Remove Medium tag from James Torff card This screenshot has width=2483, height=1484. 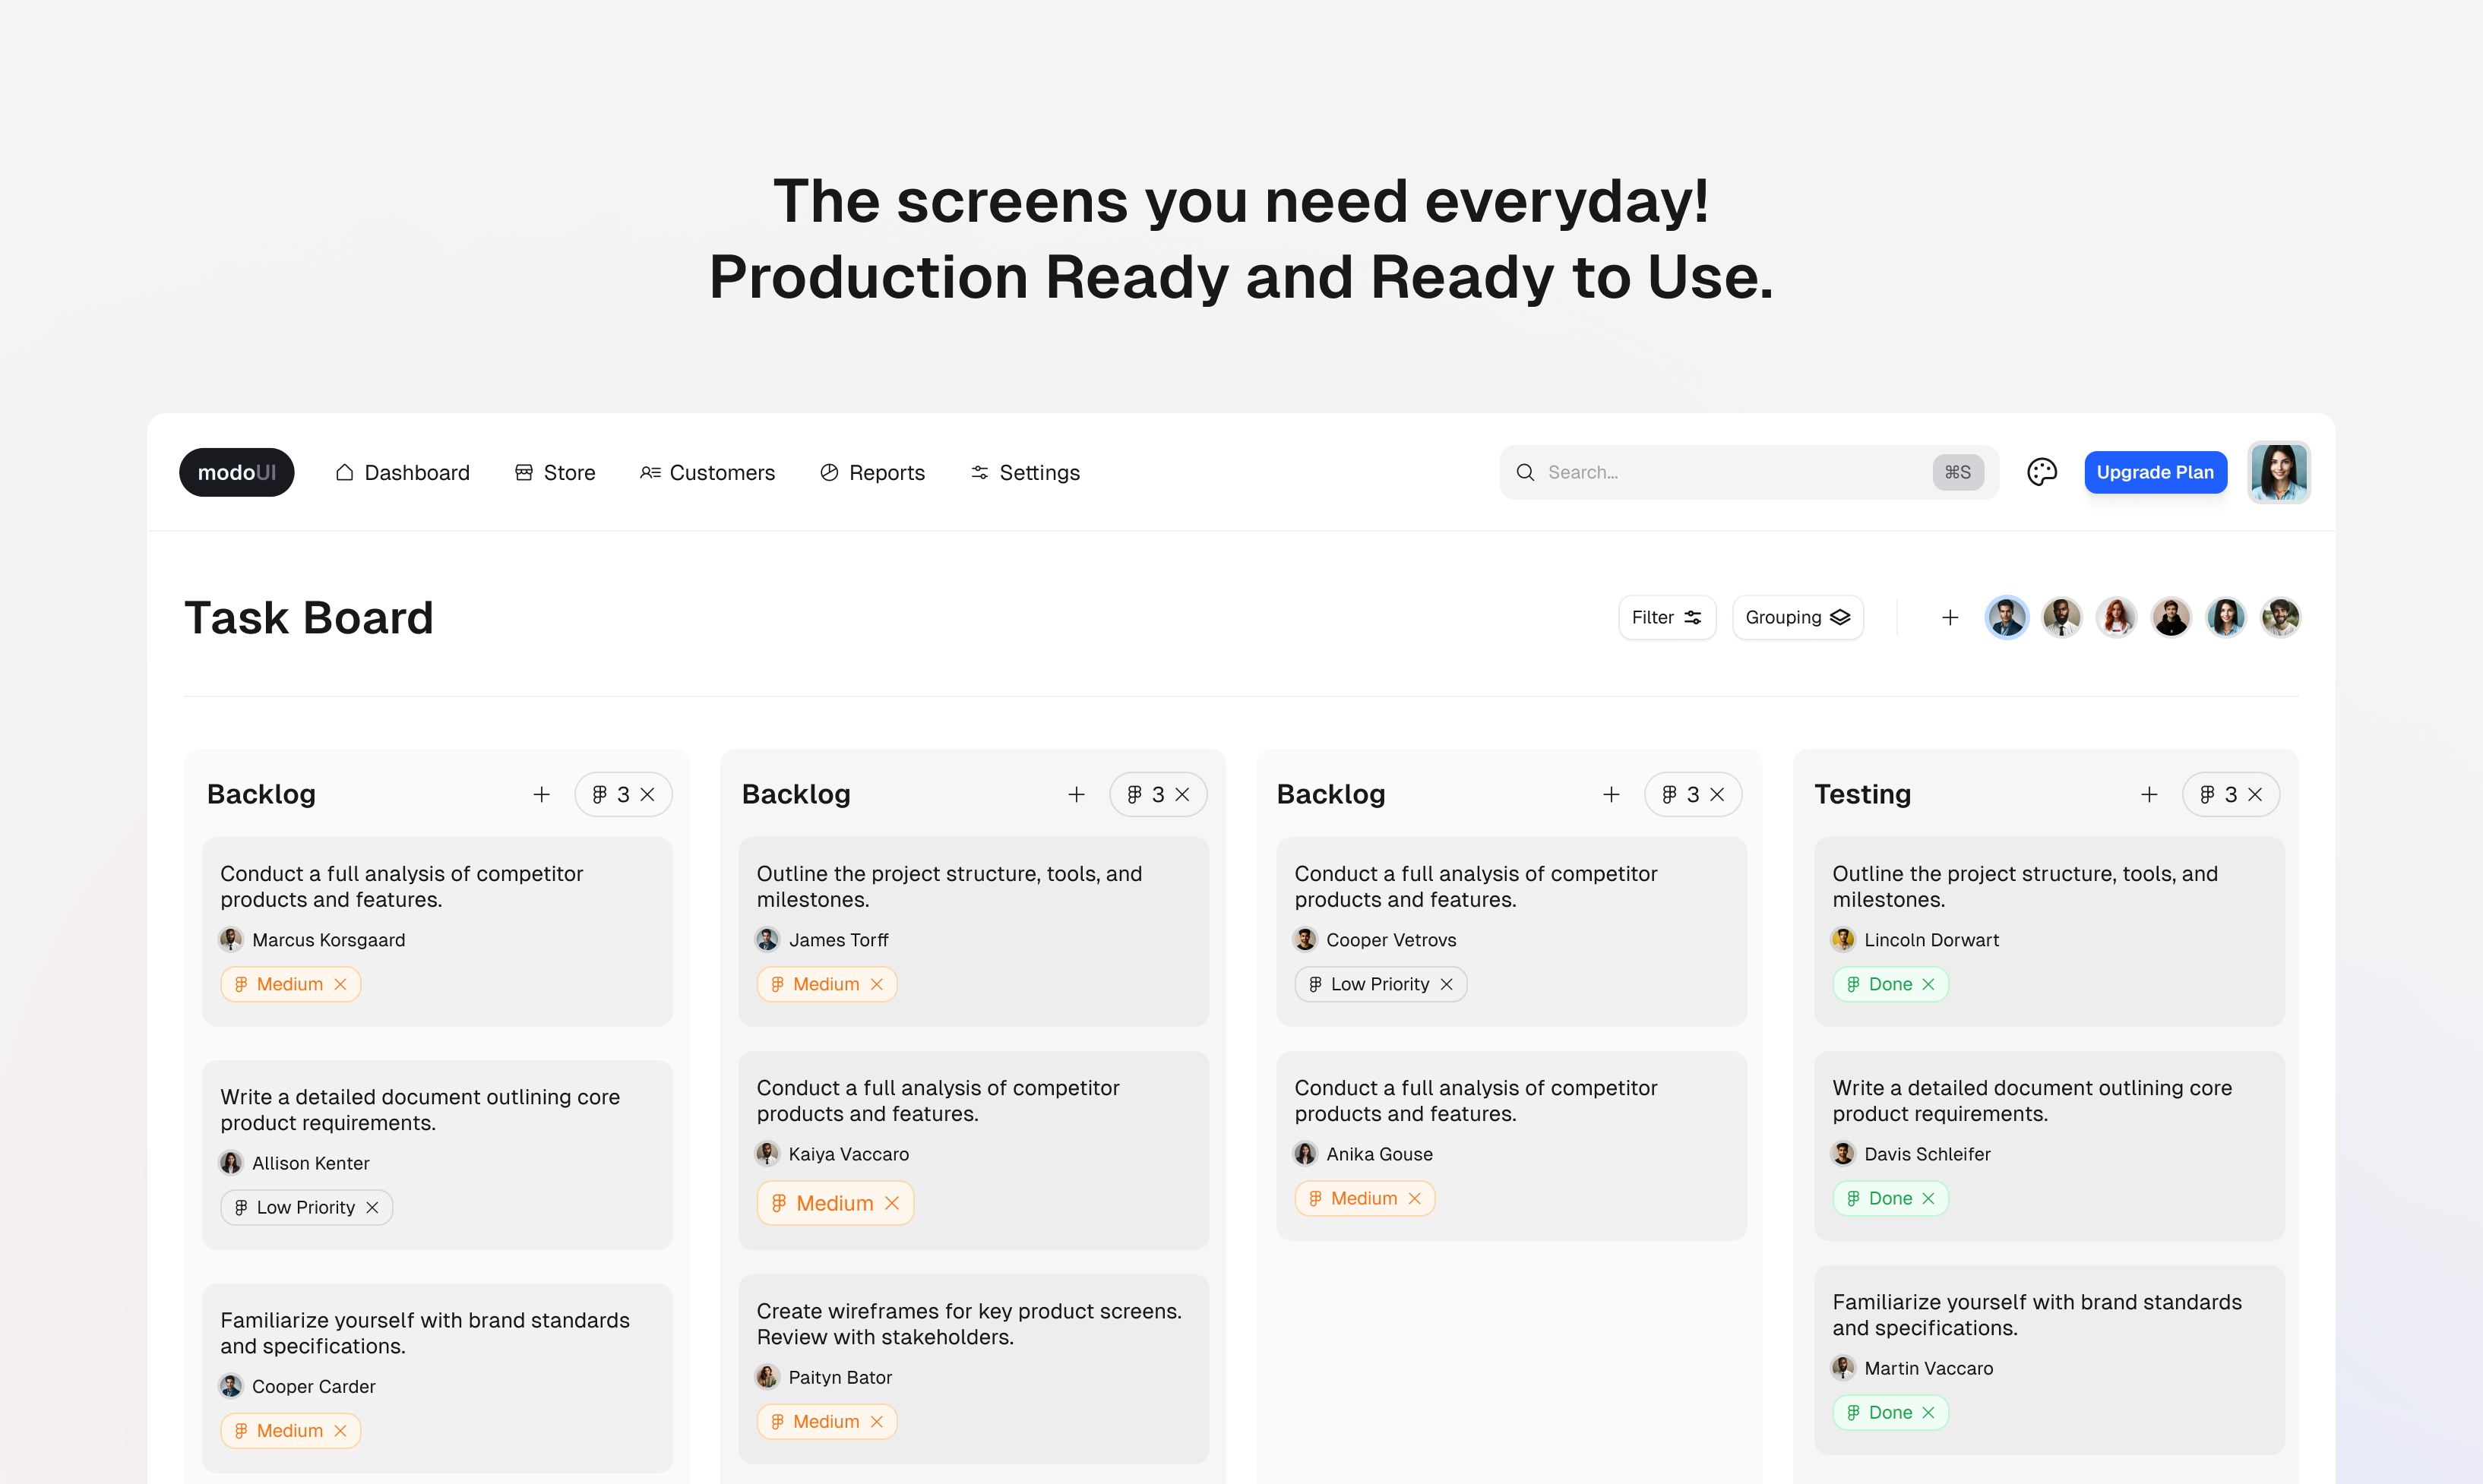pyautogui.click(x=876, y=984)
